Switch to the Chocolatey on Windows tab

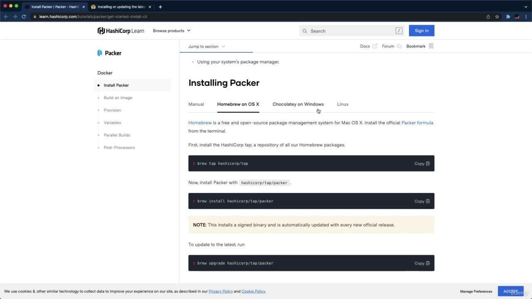[298, 104]
